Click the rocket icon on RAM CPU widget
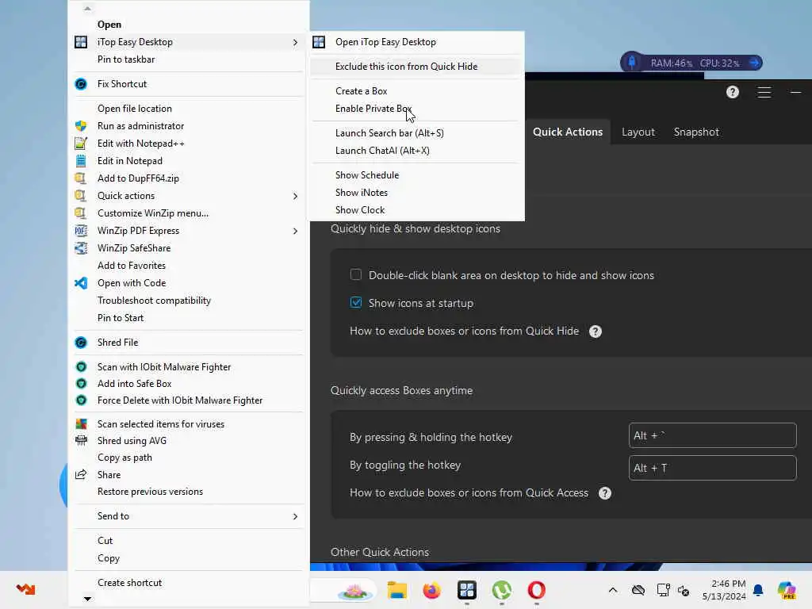The height and width of the screenshot is (609, 812). (x=632, y=63)
